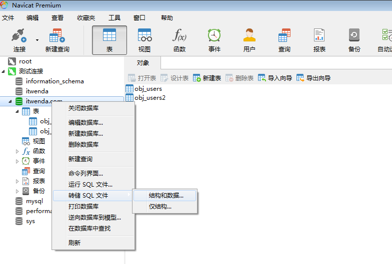Click the 新建表 button in object toolbar
The height and width of the screenshot is (264, 392).
(207, 78)
